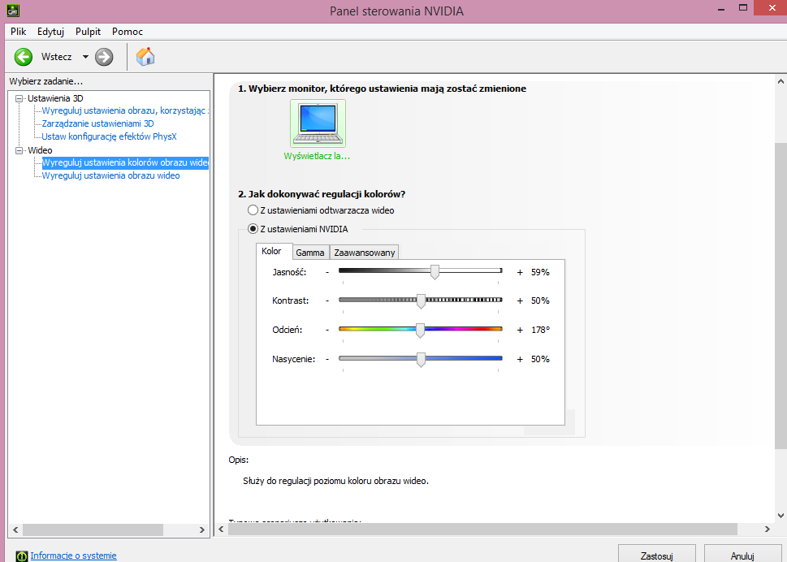Click the Kontrast slider thumb
787x562 pixels.
click(x=421, y=300)
